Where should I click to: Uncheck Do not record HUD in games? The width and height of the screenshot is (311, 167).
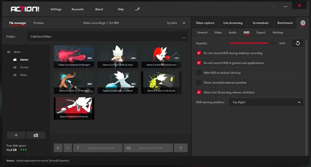[199, 63]
